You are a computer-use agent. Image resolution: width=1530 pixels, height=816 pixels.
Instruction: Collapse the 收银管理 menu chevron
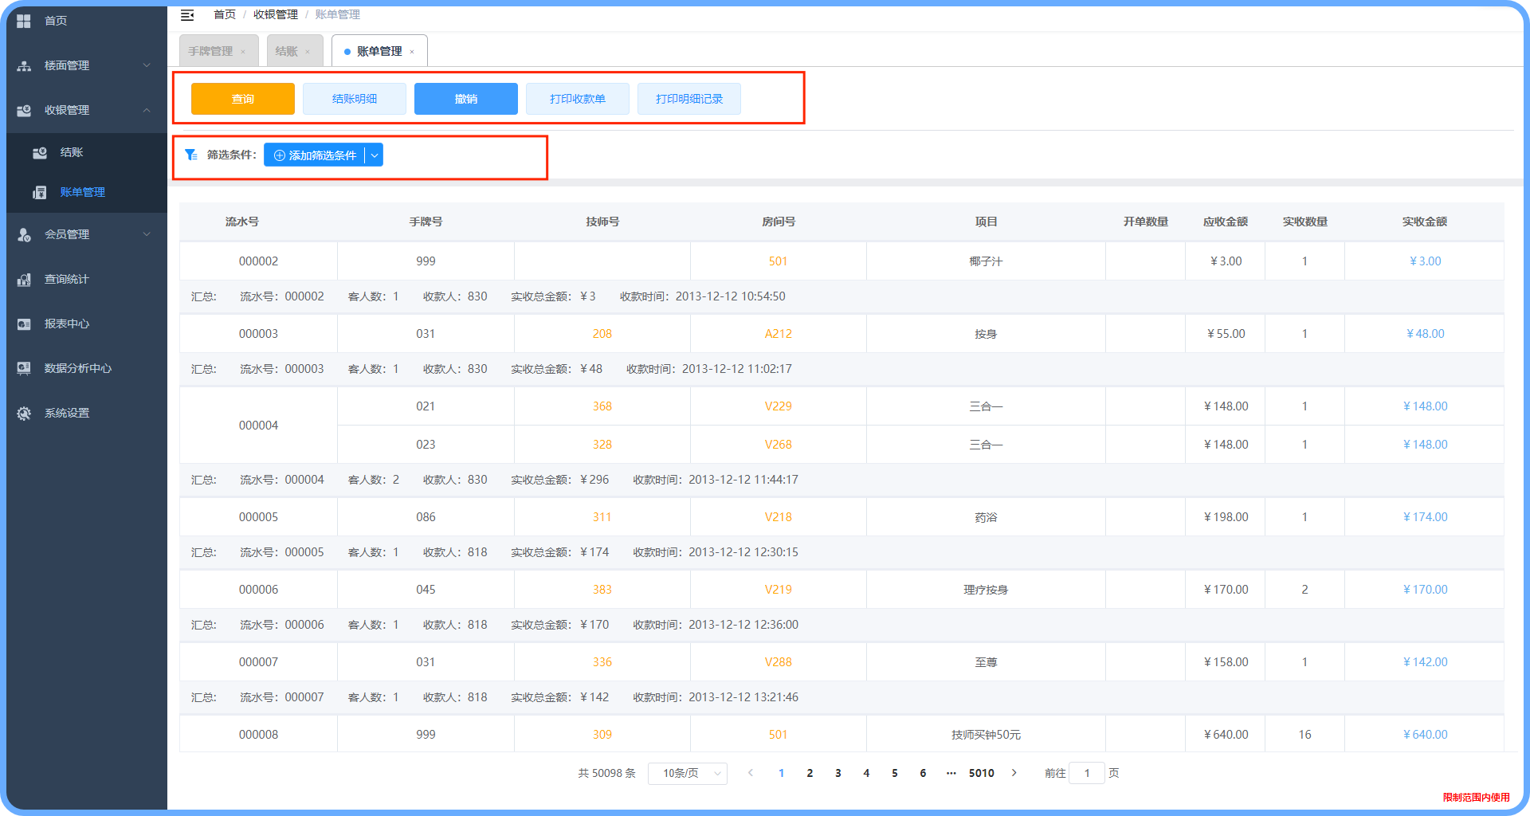[147, 110]
